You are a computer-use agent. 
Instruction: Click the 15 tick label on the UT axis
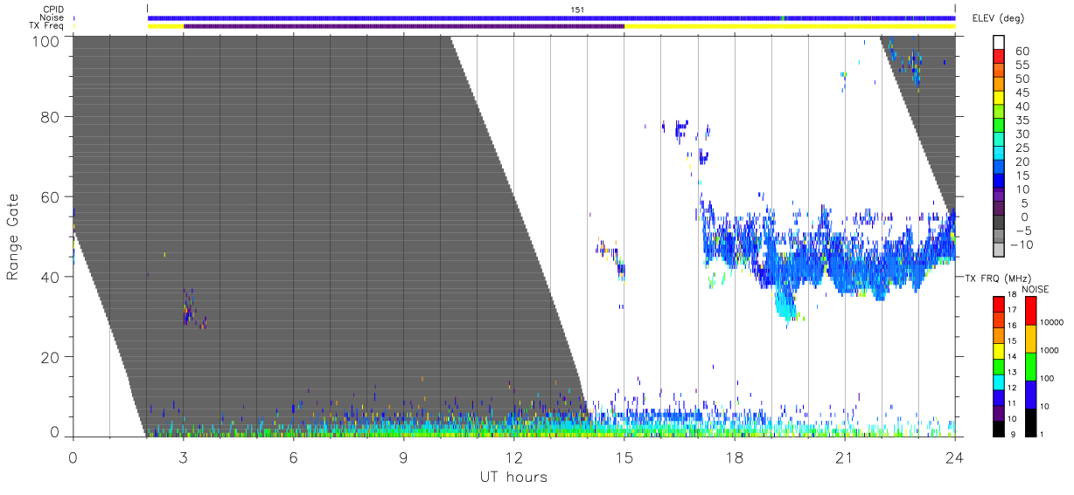[624, 457]
